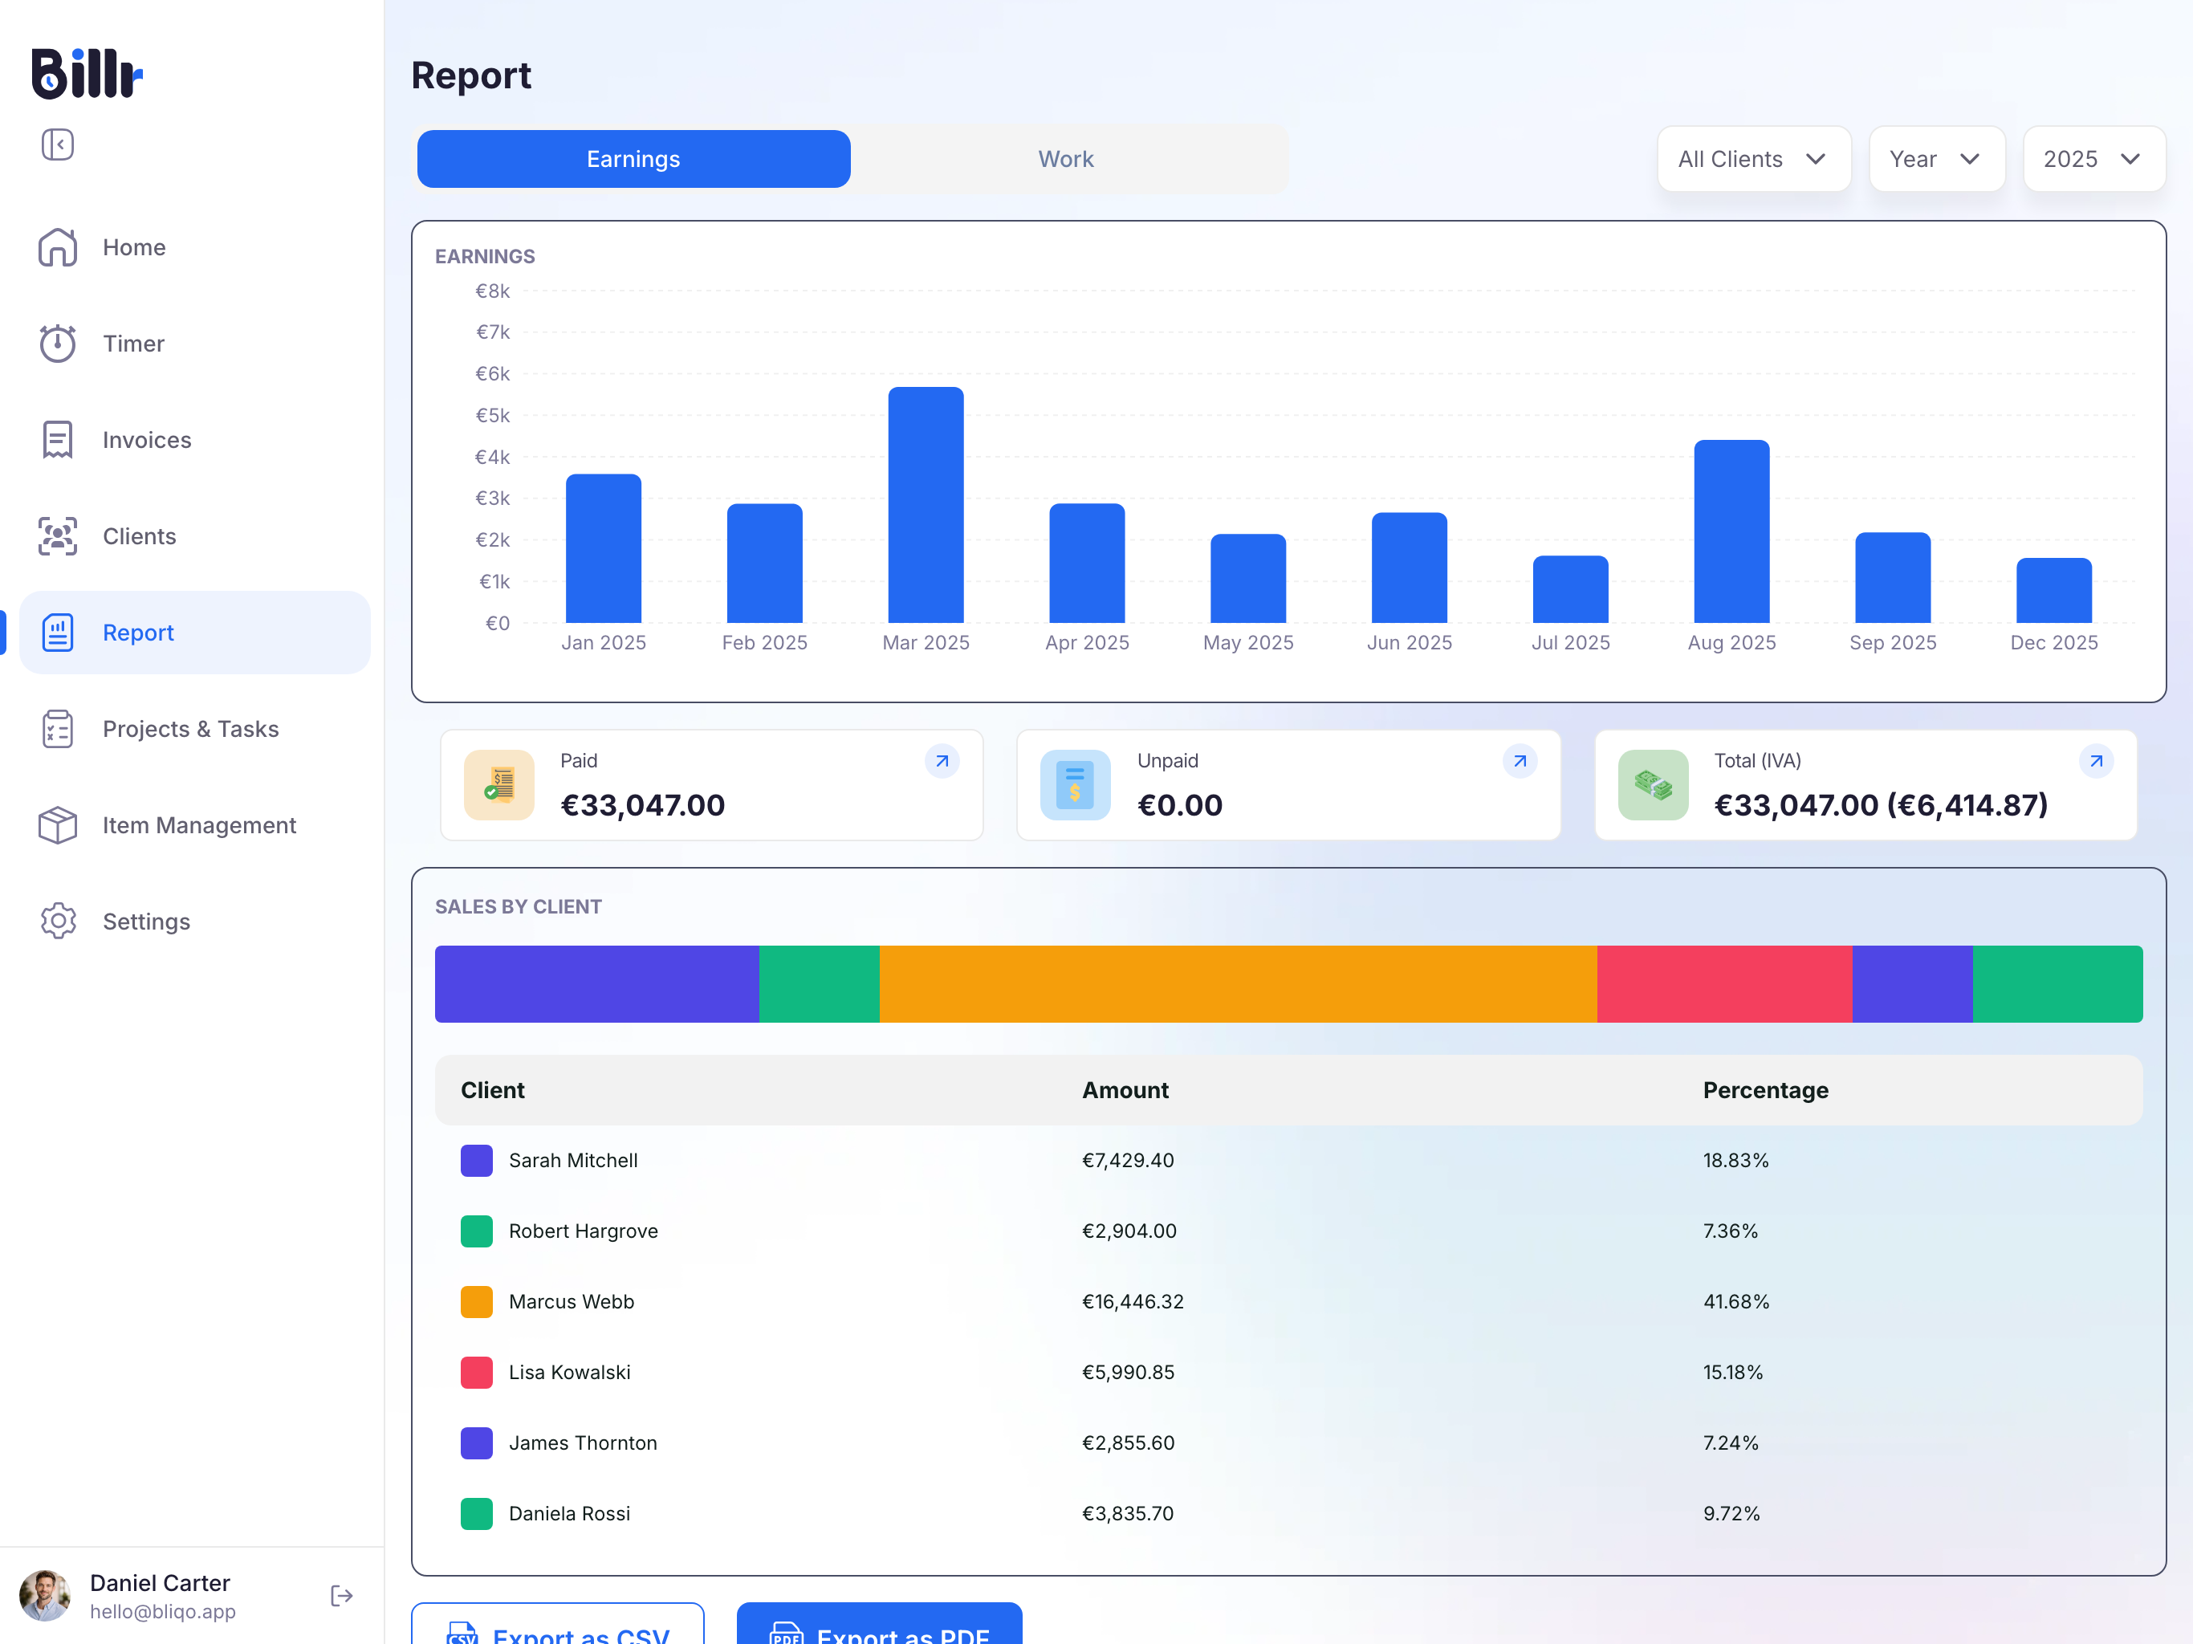Select the Marcus Webb name
The height and width of the screenshot is (1644, 2193).
coord(571,1301)
